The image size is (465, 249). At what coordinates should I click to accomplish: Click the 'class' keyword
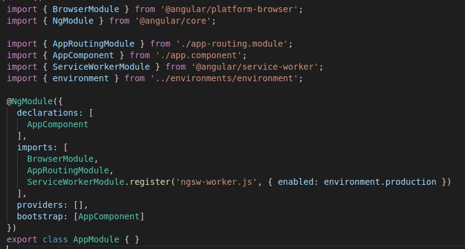(55, 239)
